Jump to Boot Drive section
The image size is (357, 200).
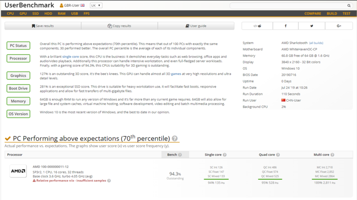(x=18, y=88)
